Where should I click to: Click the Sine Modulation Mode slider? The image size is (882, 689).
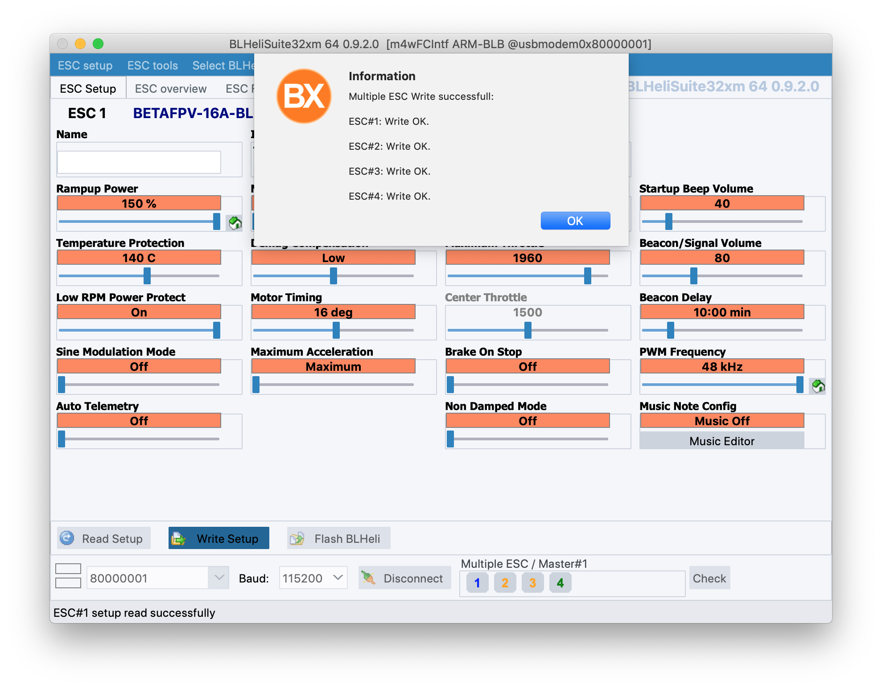139,385
